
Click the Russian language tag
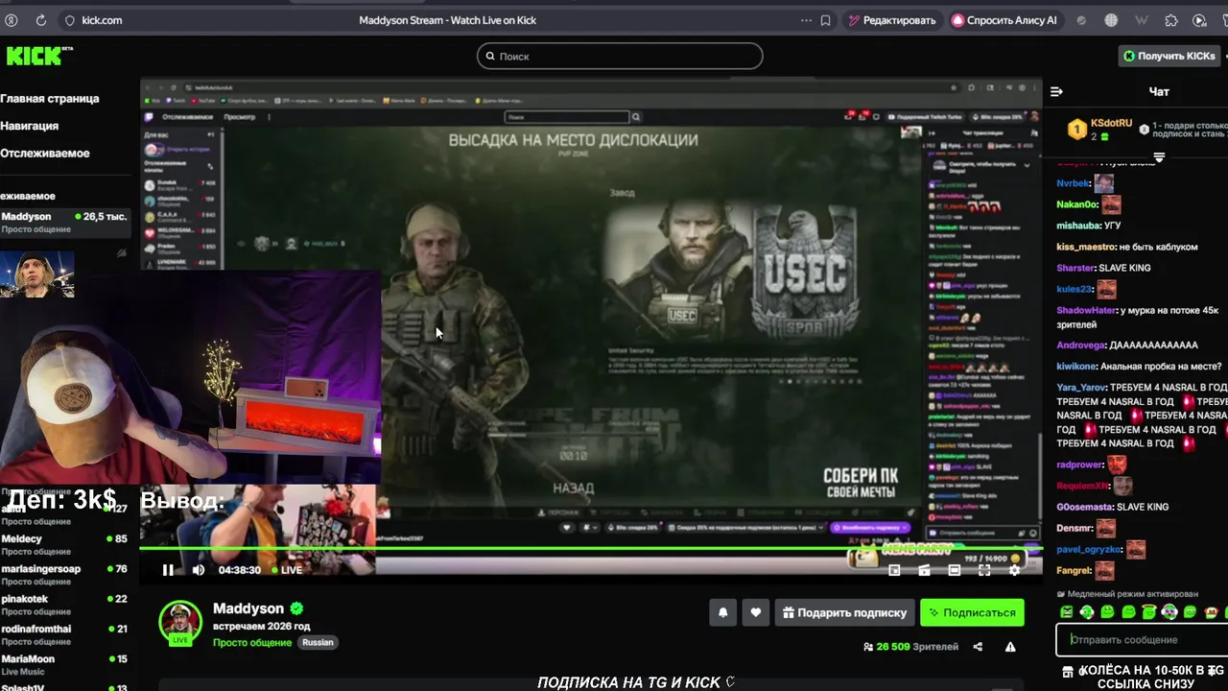(318, 642)
